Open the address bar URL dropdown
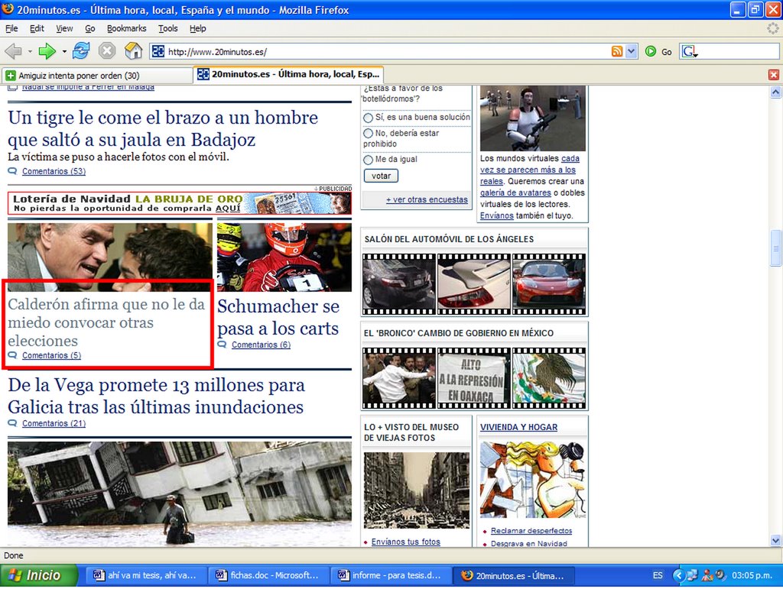Screen dimensions: 783x589 point(632,51)
